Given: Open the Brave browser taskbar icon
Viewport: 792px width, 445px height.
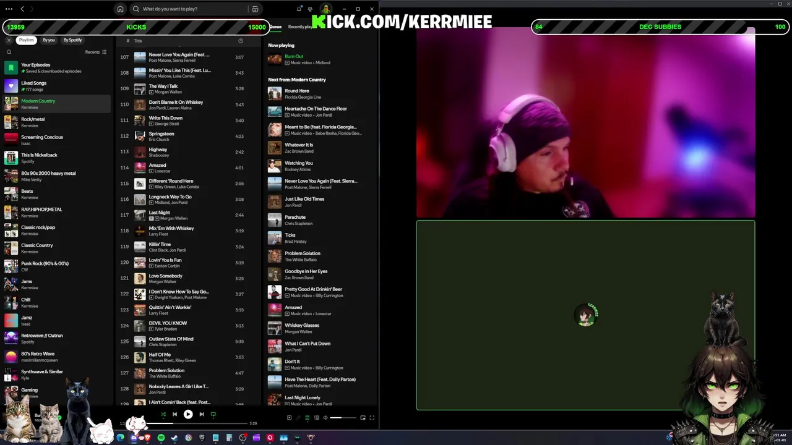Looking at the screenshot, I should pyautogui.click(x=147, y=438).
